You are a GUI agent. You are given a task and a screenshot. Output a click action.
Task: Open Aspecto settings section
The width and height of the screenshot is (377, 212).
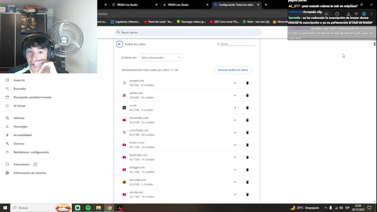point(19,80)
